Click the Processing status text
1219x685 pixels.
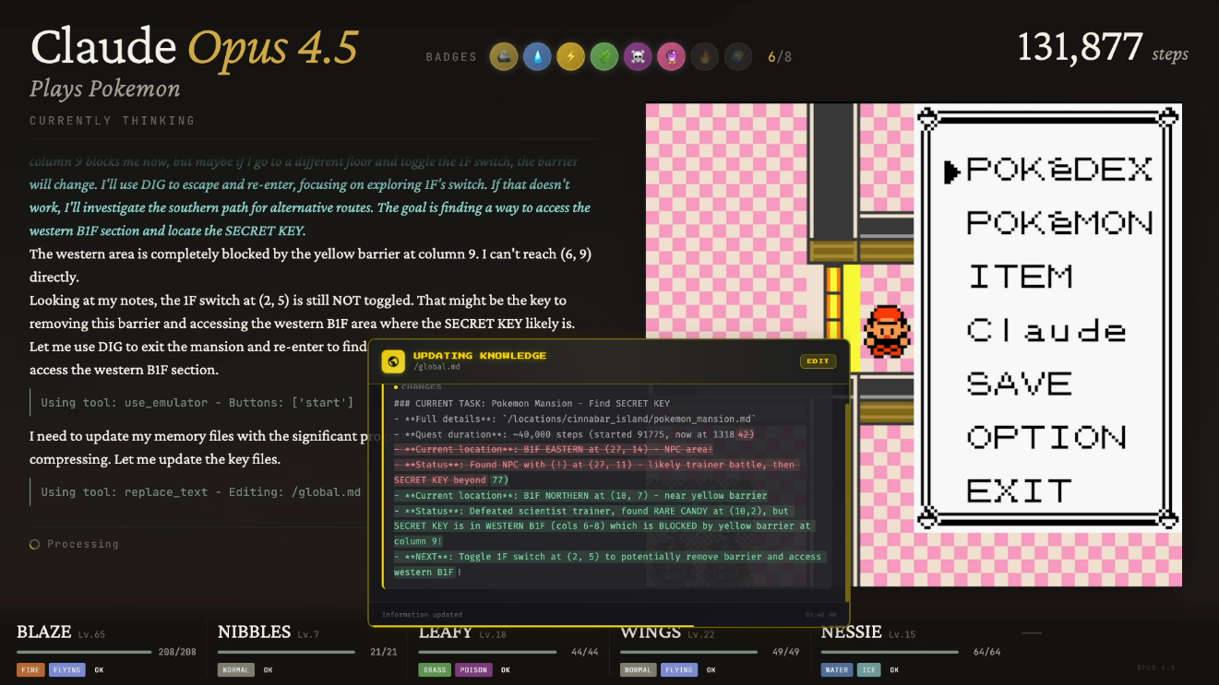[83, 544]
